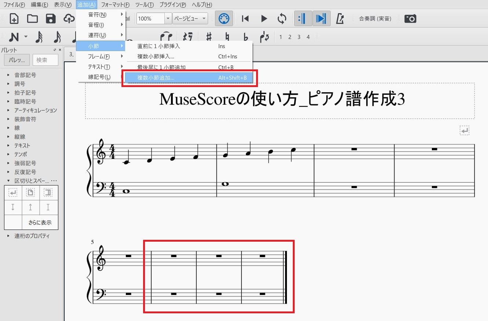Toggle play repeats button

pyautogui.click(x=303, y=19)
